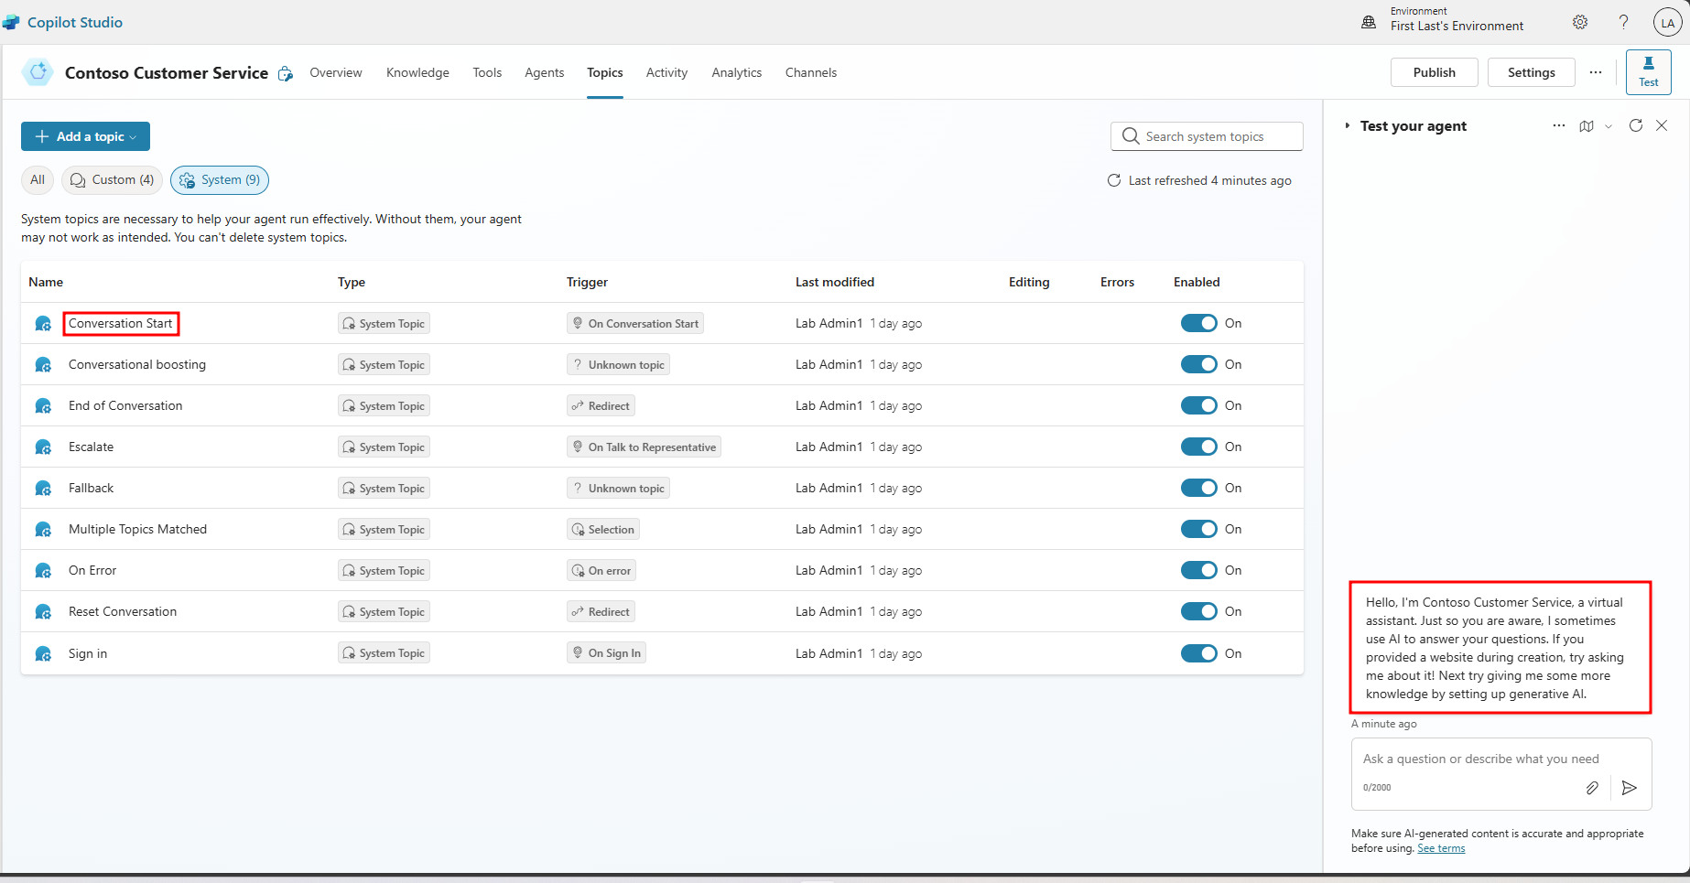This screenshot has width=1690, height=883.
Task: Filter topics by Custom (4)
Action: [x=112, y=180]
